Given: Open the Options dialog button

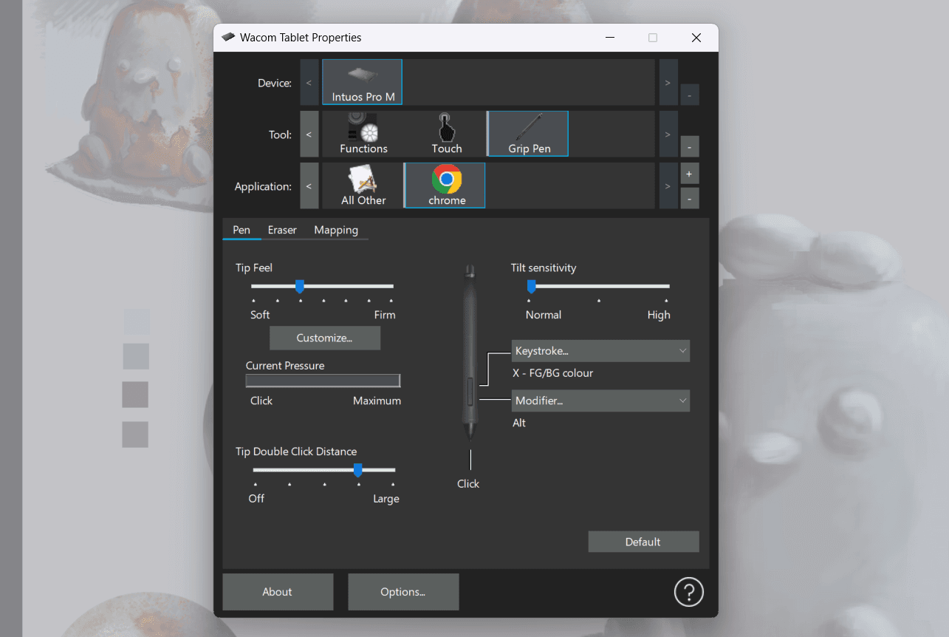Looking at the screenshot, I should coord(403,592).
